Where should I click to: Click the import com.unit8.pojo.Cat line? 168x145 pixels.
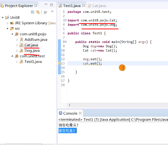click(92, 20)
